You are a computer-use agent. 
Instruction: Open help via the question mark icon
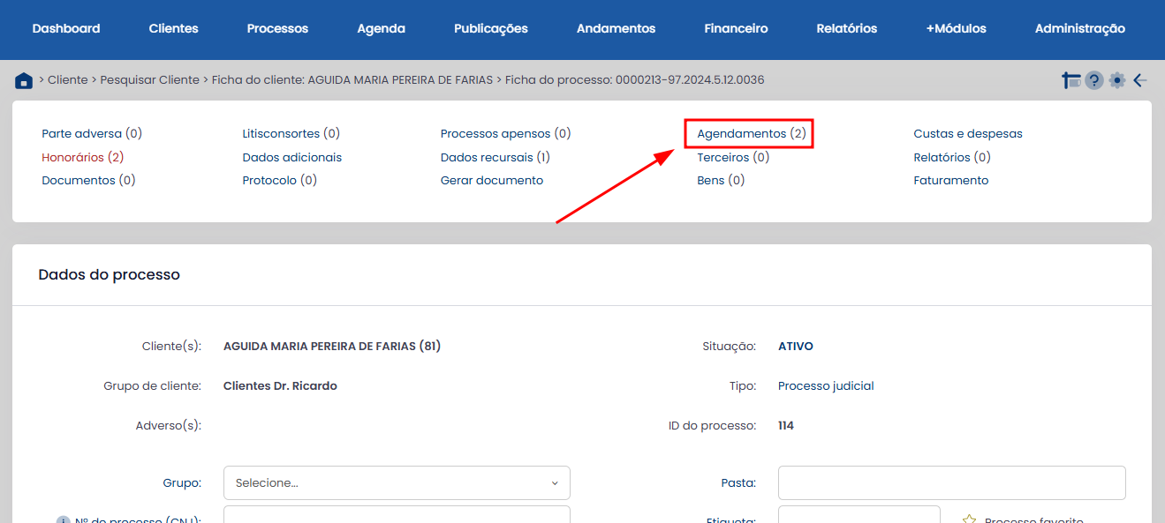1094,80
